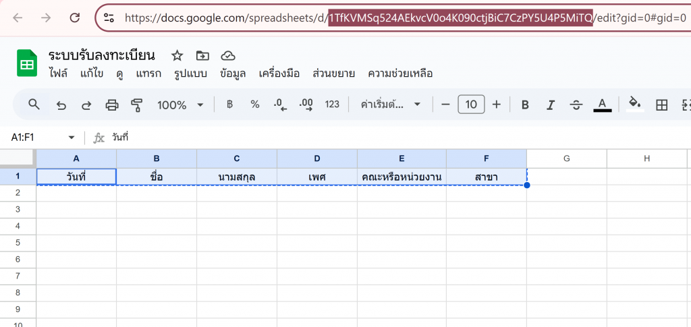Open the fill color bucket picker

[x=634, y=104]
